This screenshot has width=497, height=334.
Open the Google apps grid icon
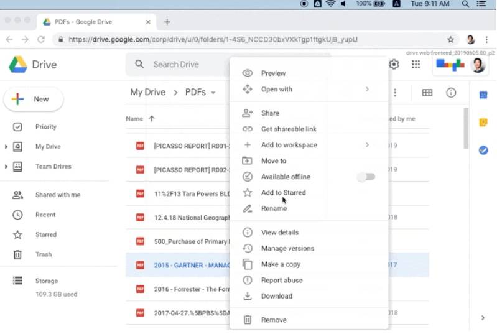[416, 64]
